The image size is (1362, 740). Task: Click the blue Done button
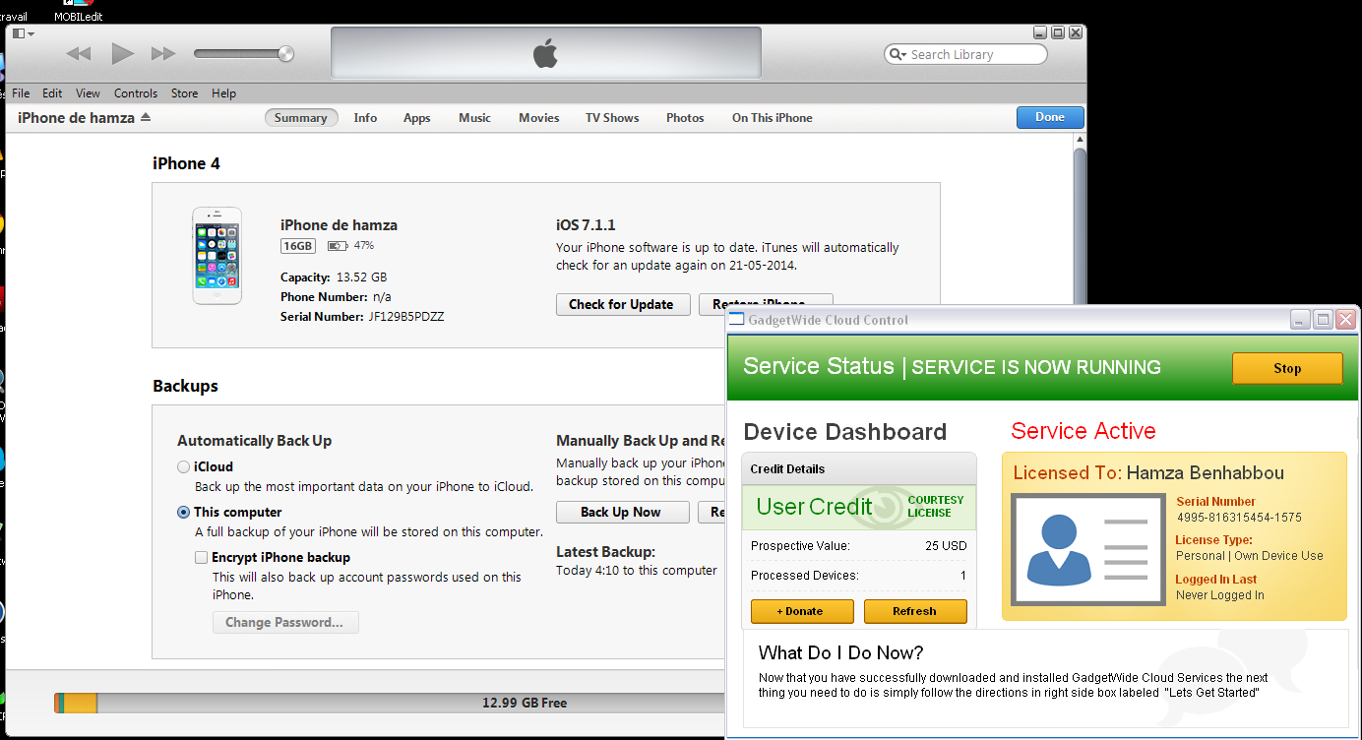[1050, 117]
